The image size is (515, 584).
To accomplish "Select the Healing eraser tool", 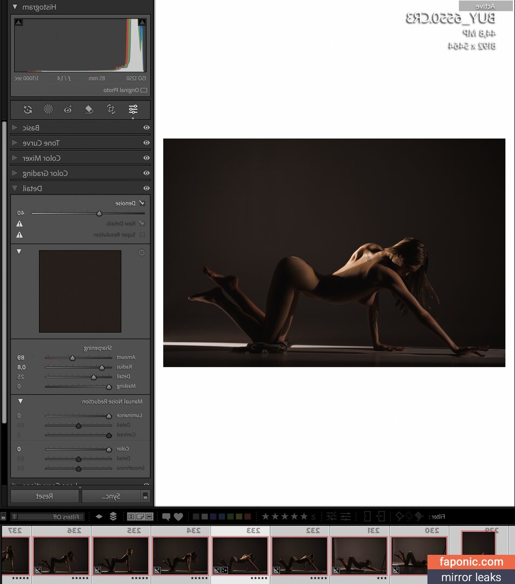I will [x=89, y=109].
